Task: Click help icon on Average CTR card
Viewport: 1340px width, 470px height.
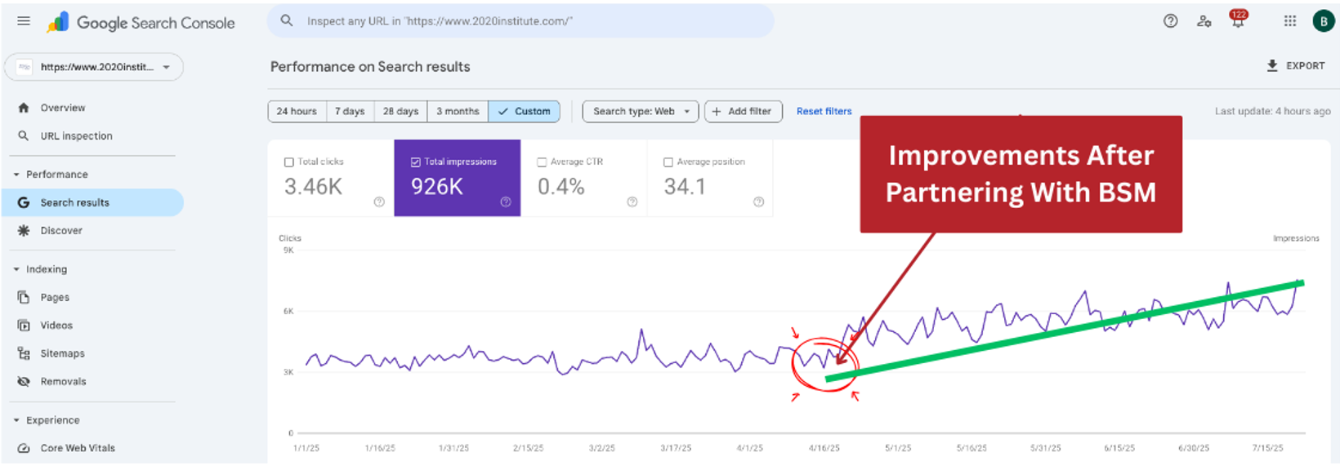Action: pyautogui.click(x=632, y=202)
